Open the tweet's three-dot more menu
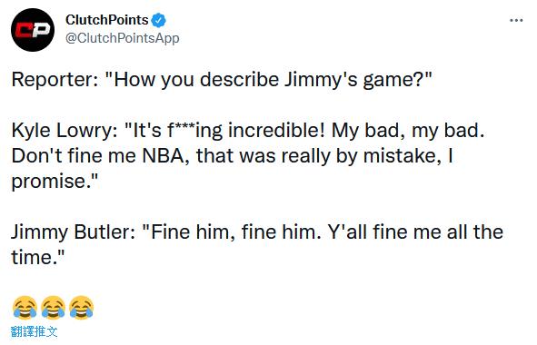This screenshot has width=537, height=345. (516, 21)
